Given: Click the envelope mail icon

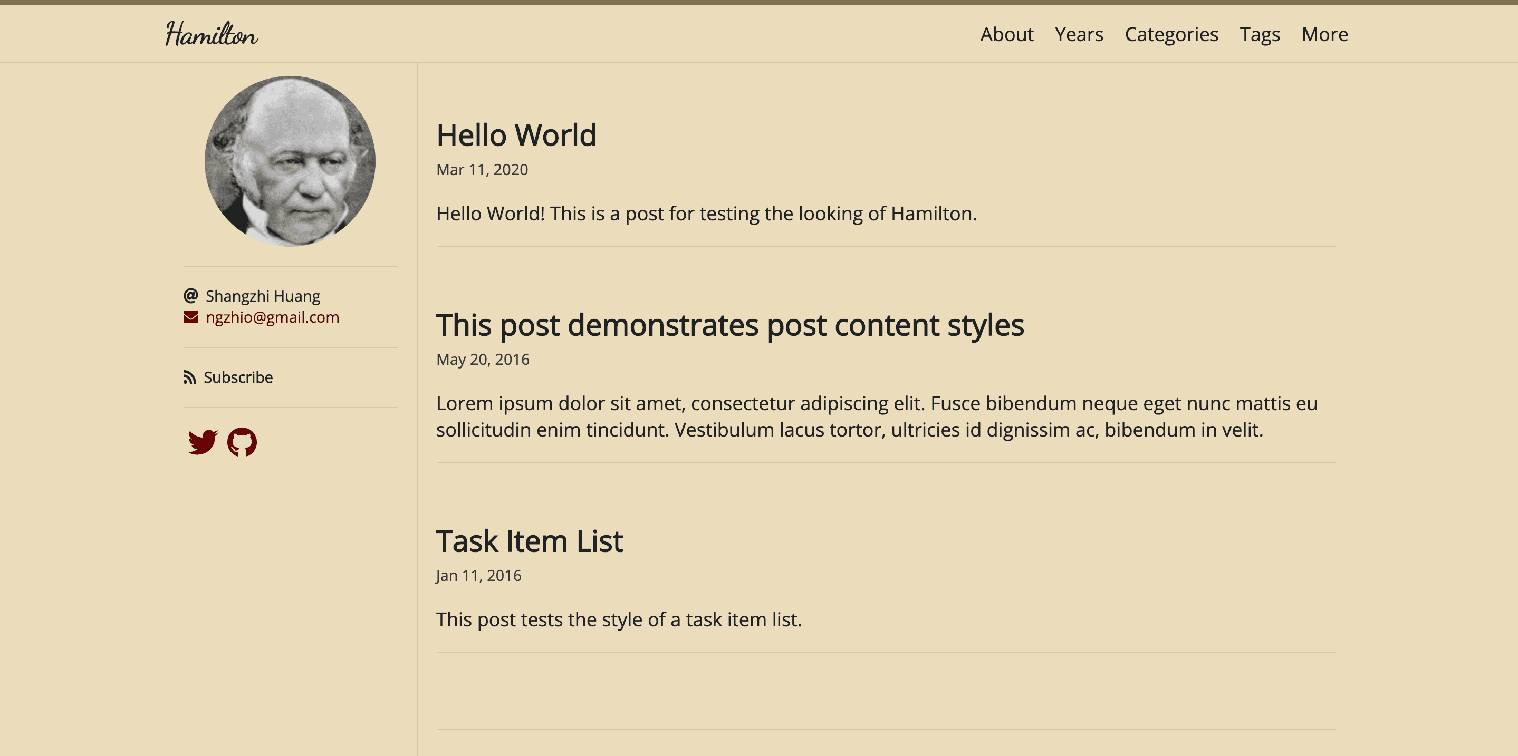Looking at the screenshot, I should (x=190, y=317).
